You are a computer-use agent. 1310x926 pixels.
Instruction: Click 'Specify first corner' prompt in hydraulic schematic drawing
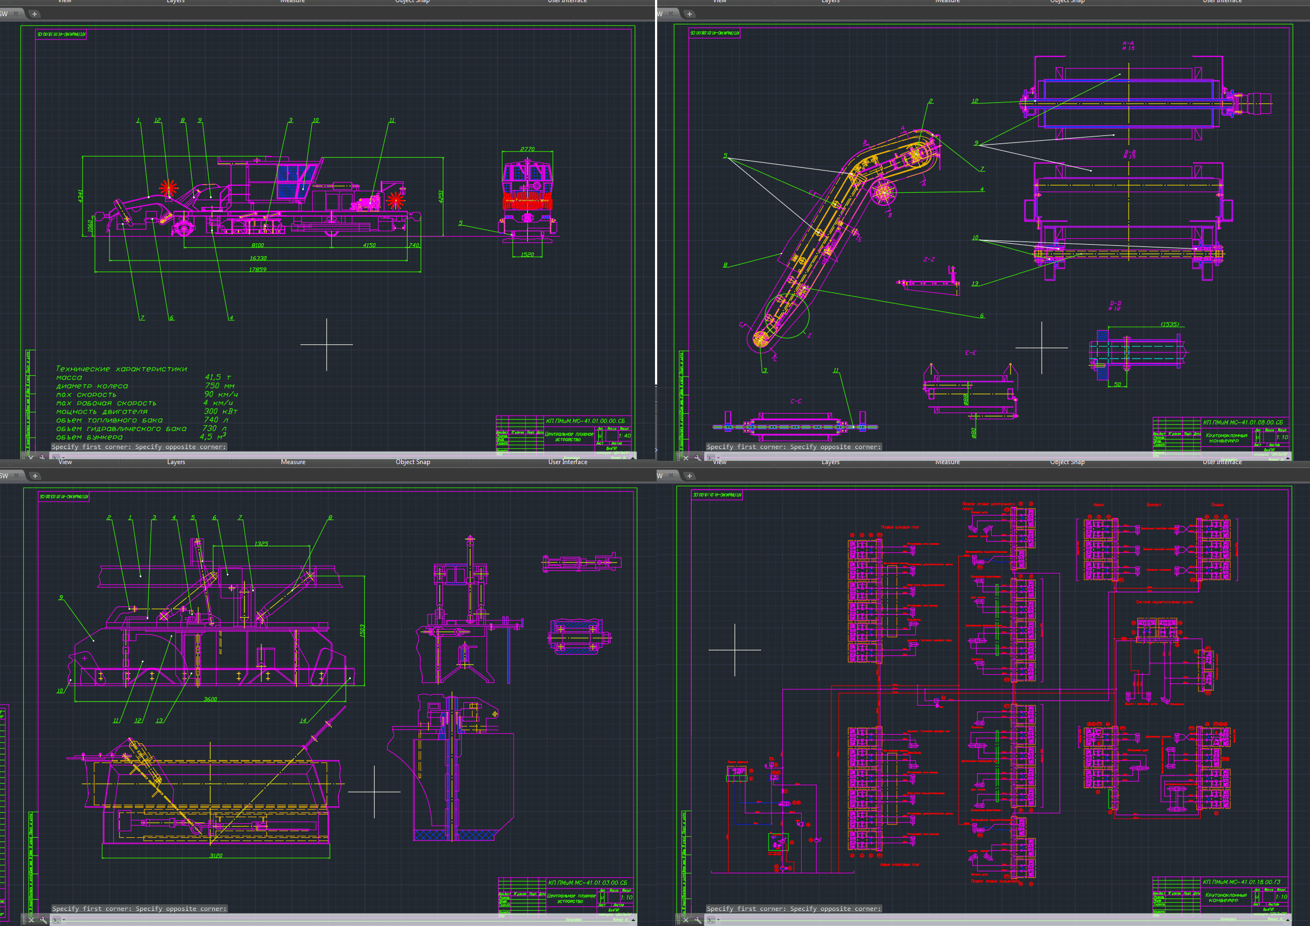[794, 909]
